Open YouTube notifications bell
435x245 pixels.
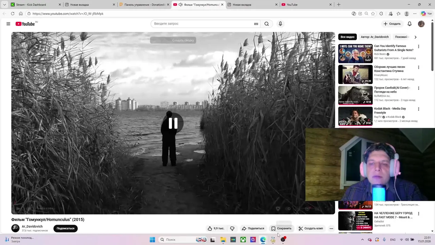[410, 24]
